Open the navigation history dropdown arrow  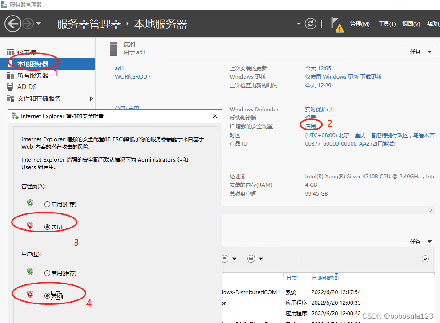(39, 24)
